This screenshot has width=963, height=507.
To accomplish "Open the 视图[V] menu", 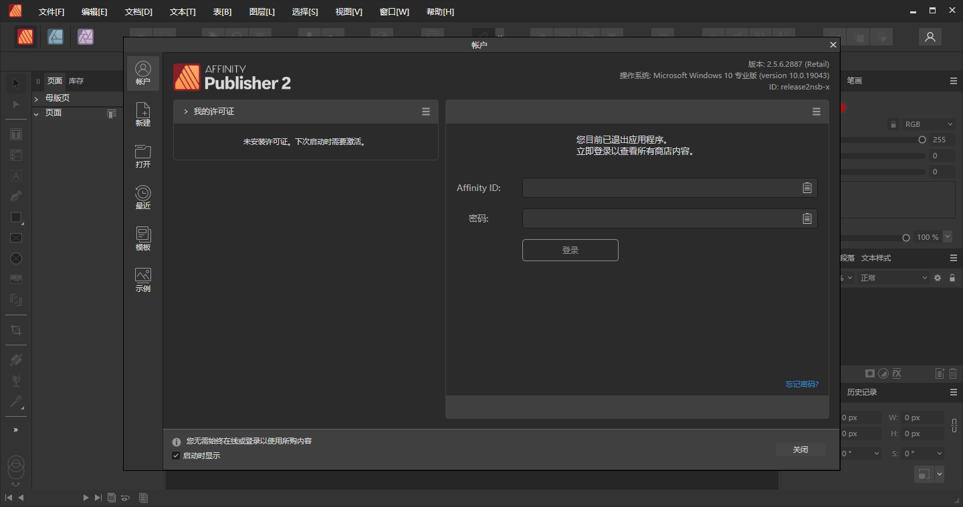I will tap(348, 12).
